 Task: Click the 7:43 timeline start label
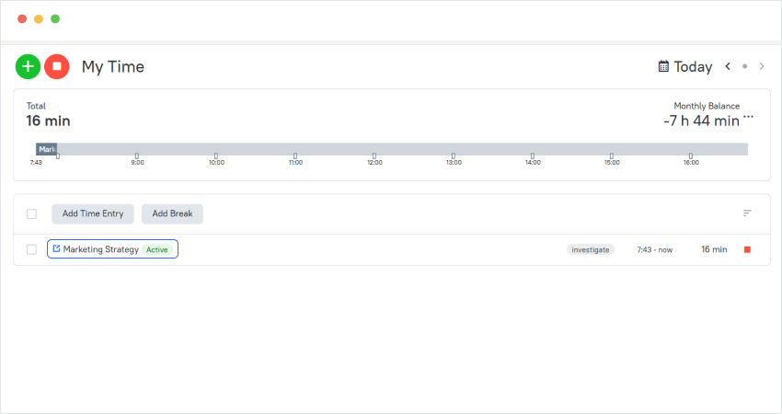pyautogui.click(x=36, y=162)
